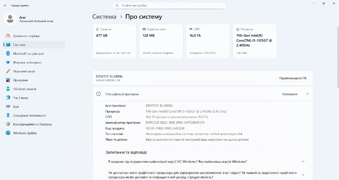Click the Облікові записи person icon
The width and height of the screenshot is (339, 180).
(8, 89)
